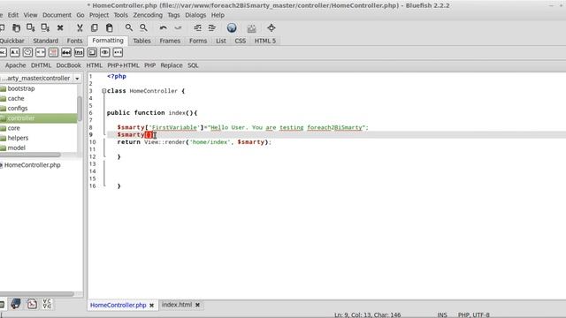Screen dimensions: 566x318
Task: Click the Save file icon
Action: tap(31, 27)
